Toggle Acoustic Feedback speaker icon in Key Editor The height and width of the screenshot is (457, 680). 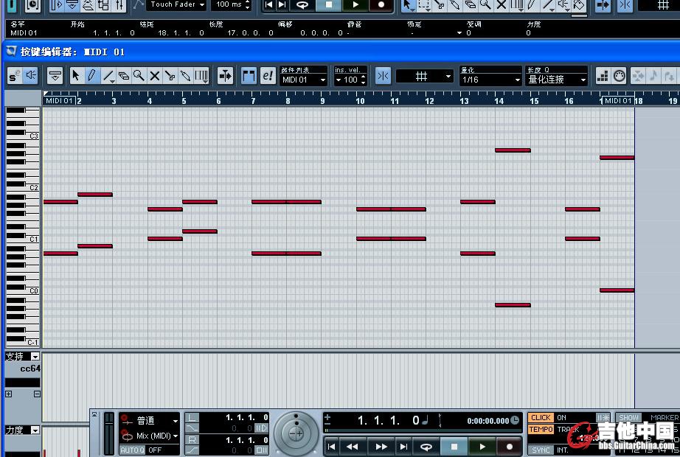pos(31,76)
